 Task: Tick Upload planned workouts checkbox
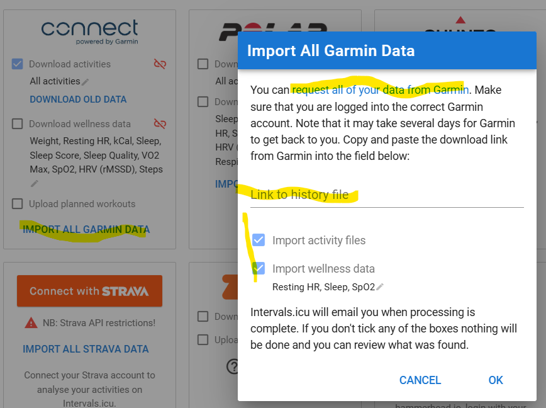tap(17, 203)
